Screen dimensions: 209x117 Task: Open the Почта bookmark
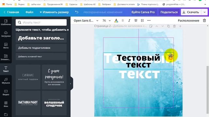pyautogui.click(x=7, y=4)
